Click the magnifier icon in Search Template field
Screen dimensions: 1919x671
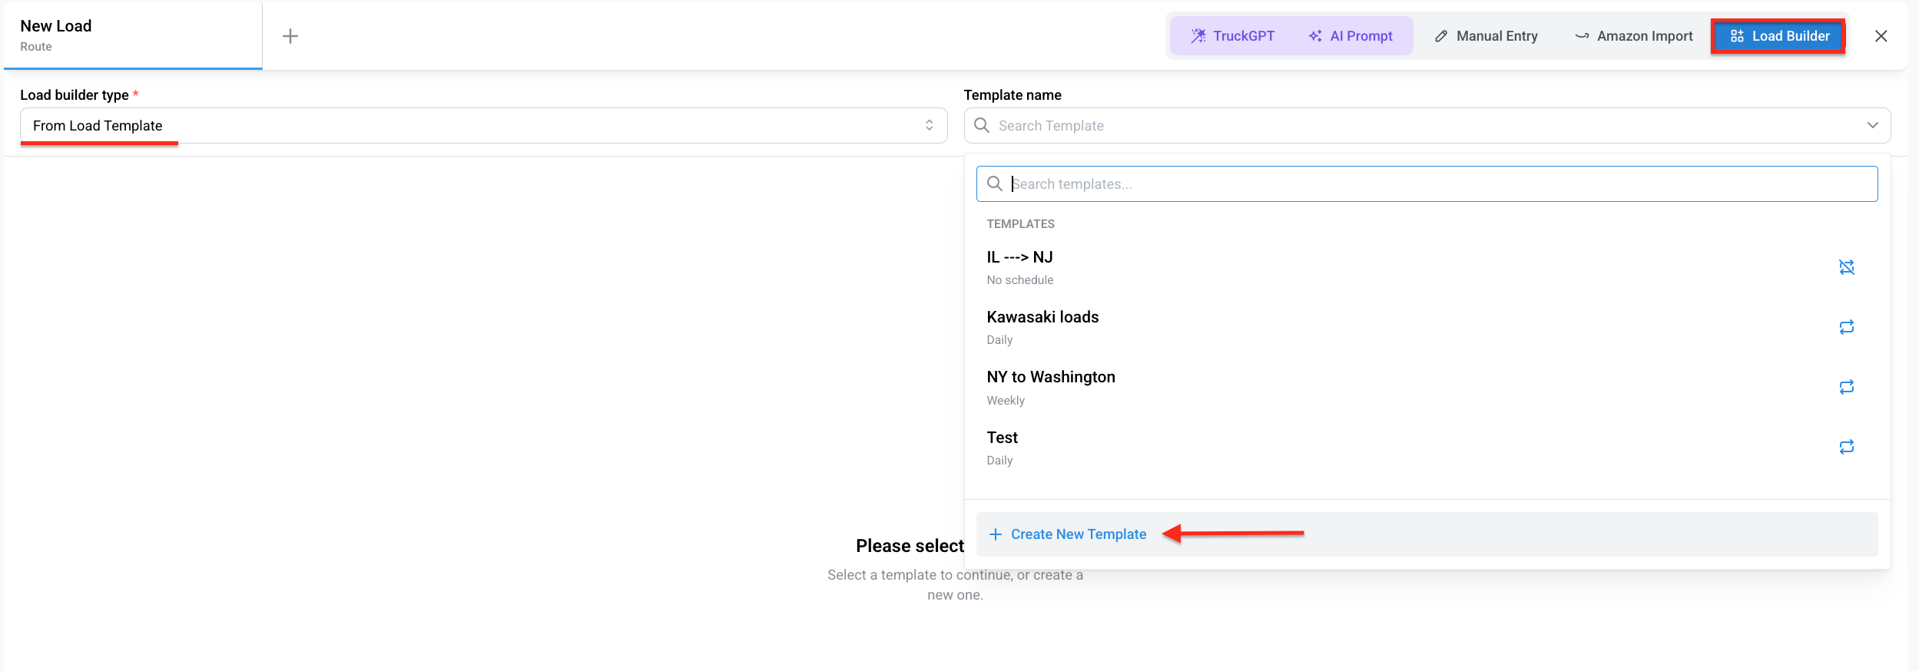point(982,125)
